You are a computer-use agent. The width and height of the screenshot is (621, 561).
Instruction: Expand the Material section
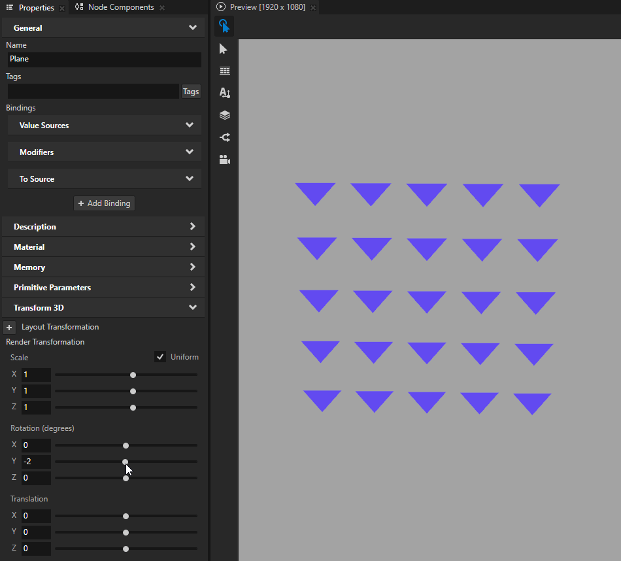(x=193, y=246)
